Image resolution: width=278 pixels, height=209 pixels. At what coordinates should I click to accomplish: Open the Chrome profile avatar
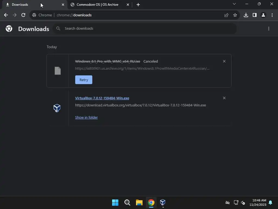click(263, 15)
